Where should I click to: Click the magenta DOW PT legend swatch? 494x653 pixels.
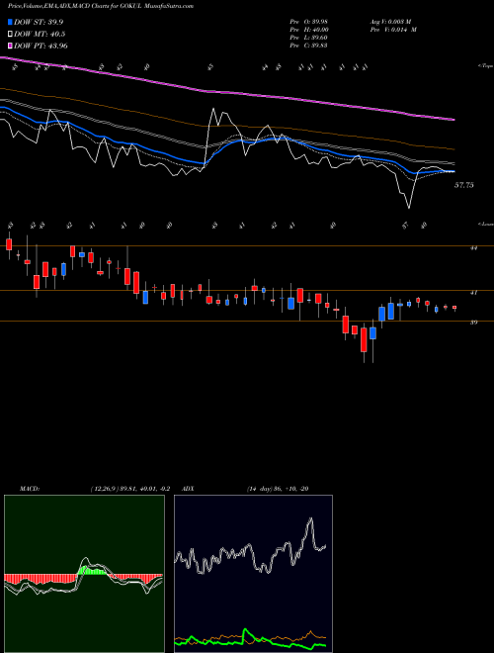pos(11,46)
